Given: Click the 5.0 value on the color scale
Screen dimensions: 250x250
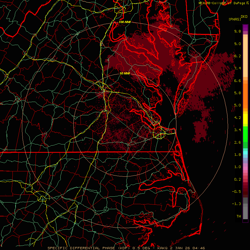Looking at the screenshot, I should coord(237,105).
